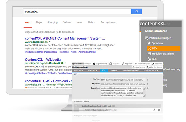Open the ContentXXL – Wikipedia result
Viewport: 186px width, 122px height.
click(x=43, y=60)
